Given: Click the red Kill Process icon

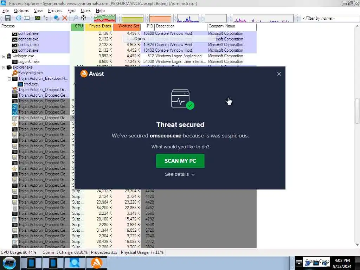Looking at the screenshot, I should (x=65, y=18).
